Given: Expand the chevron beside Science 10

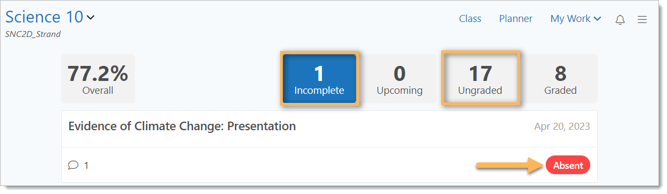Looking at the screenshot, I should (91, 18).
